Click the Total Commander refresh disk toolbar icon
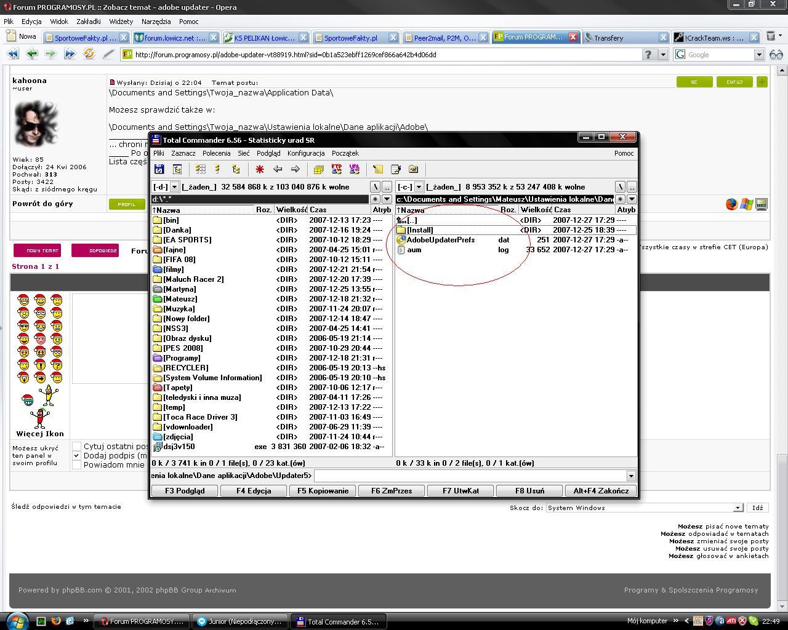 [159, 169]
